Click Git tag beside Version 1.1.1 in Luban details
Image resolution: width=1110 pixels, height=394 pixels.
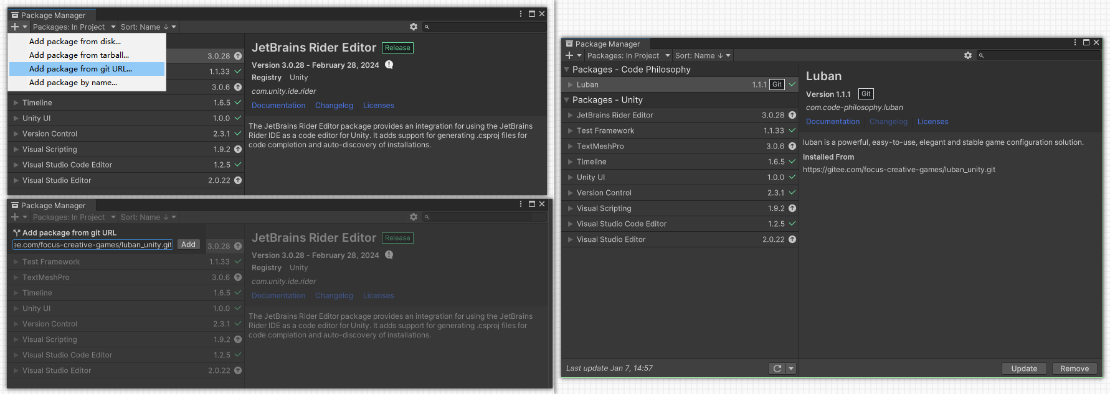[x=866, y=94]
